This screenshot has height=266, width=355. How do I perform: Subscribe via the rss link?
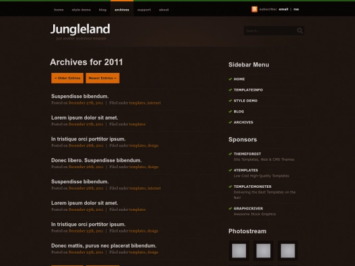pyautogui.click(x=296, y=9)
